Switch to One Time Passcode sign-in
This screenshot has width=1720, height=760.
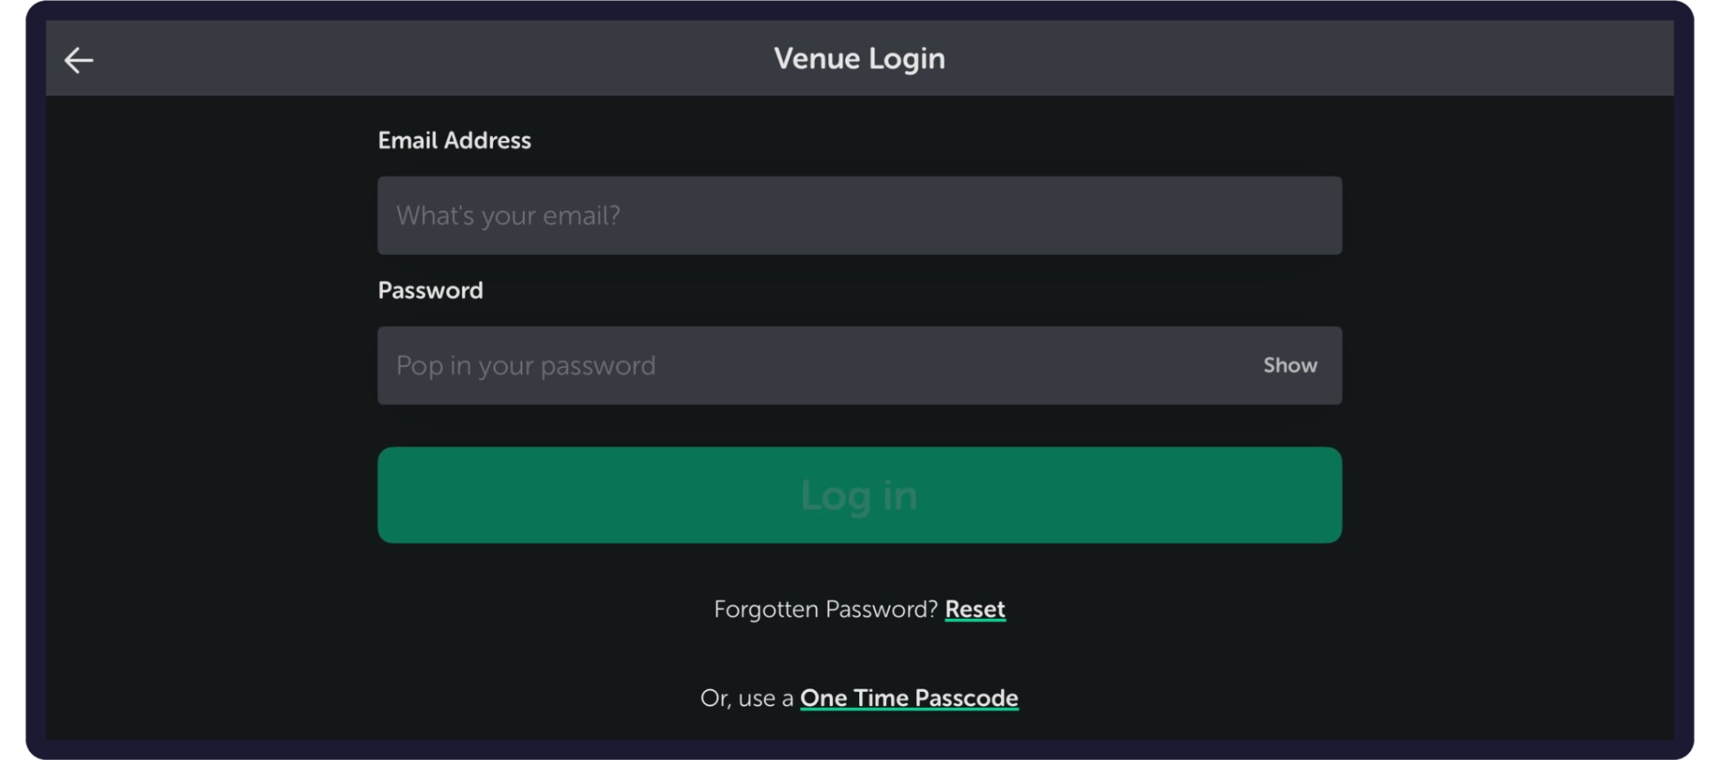click(909, 698)
